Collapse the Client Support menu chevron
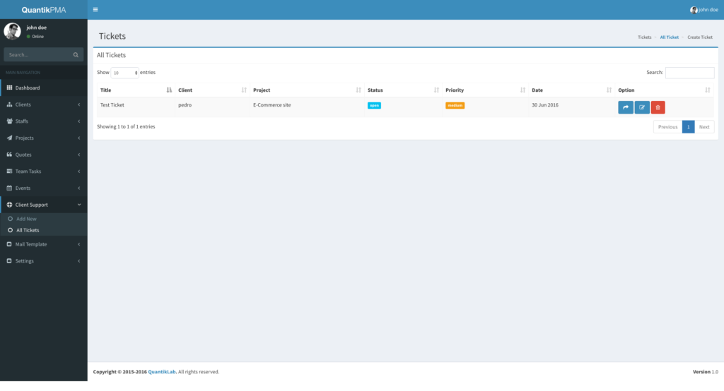 (x=79, y=205)
